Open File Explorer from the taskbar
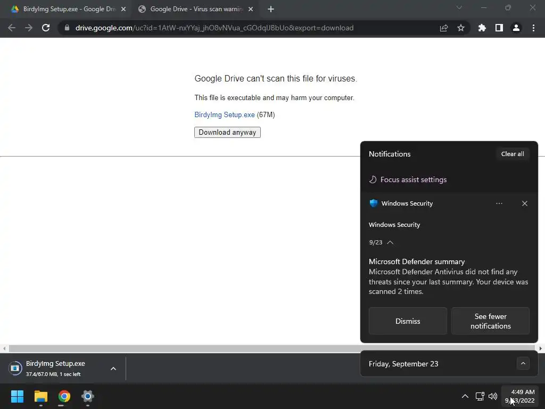This screenshot has width=545, height=409. (x=40, y=396)
